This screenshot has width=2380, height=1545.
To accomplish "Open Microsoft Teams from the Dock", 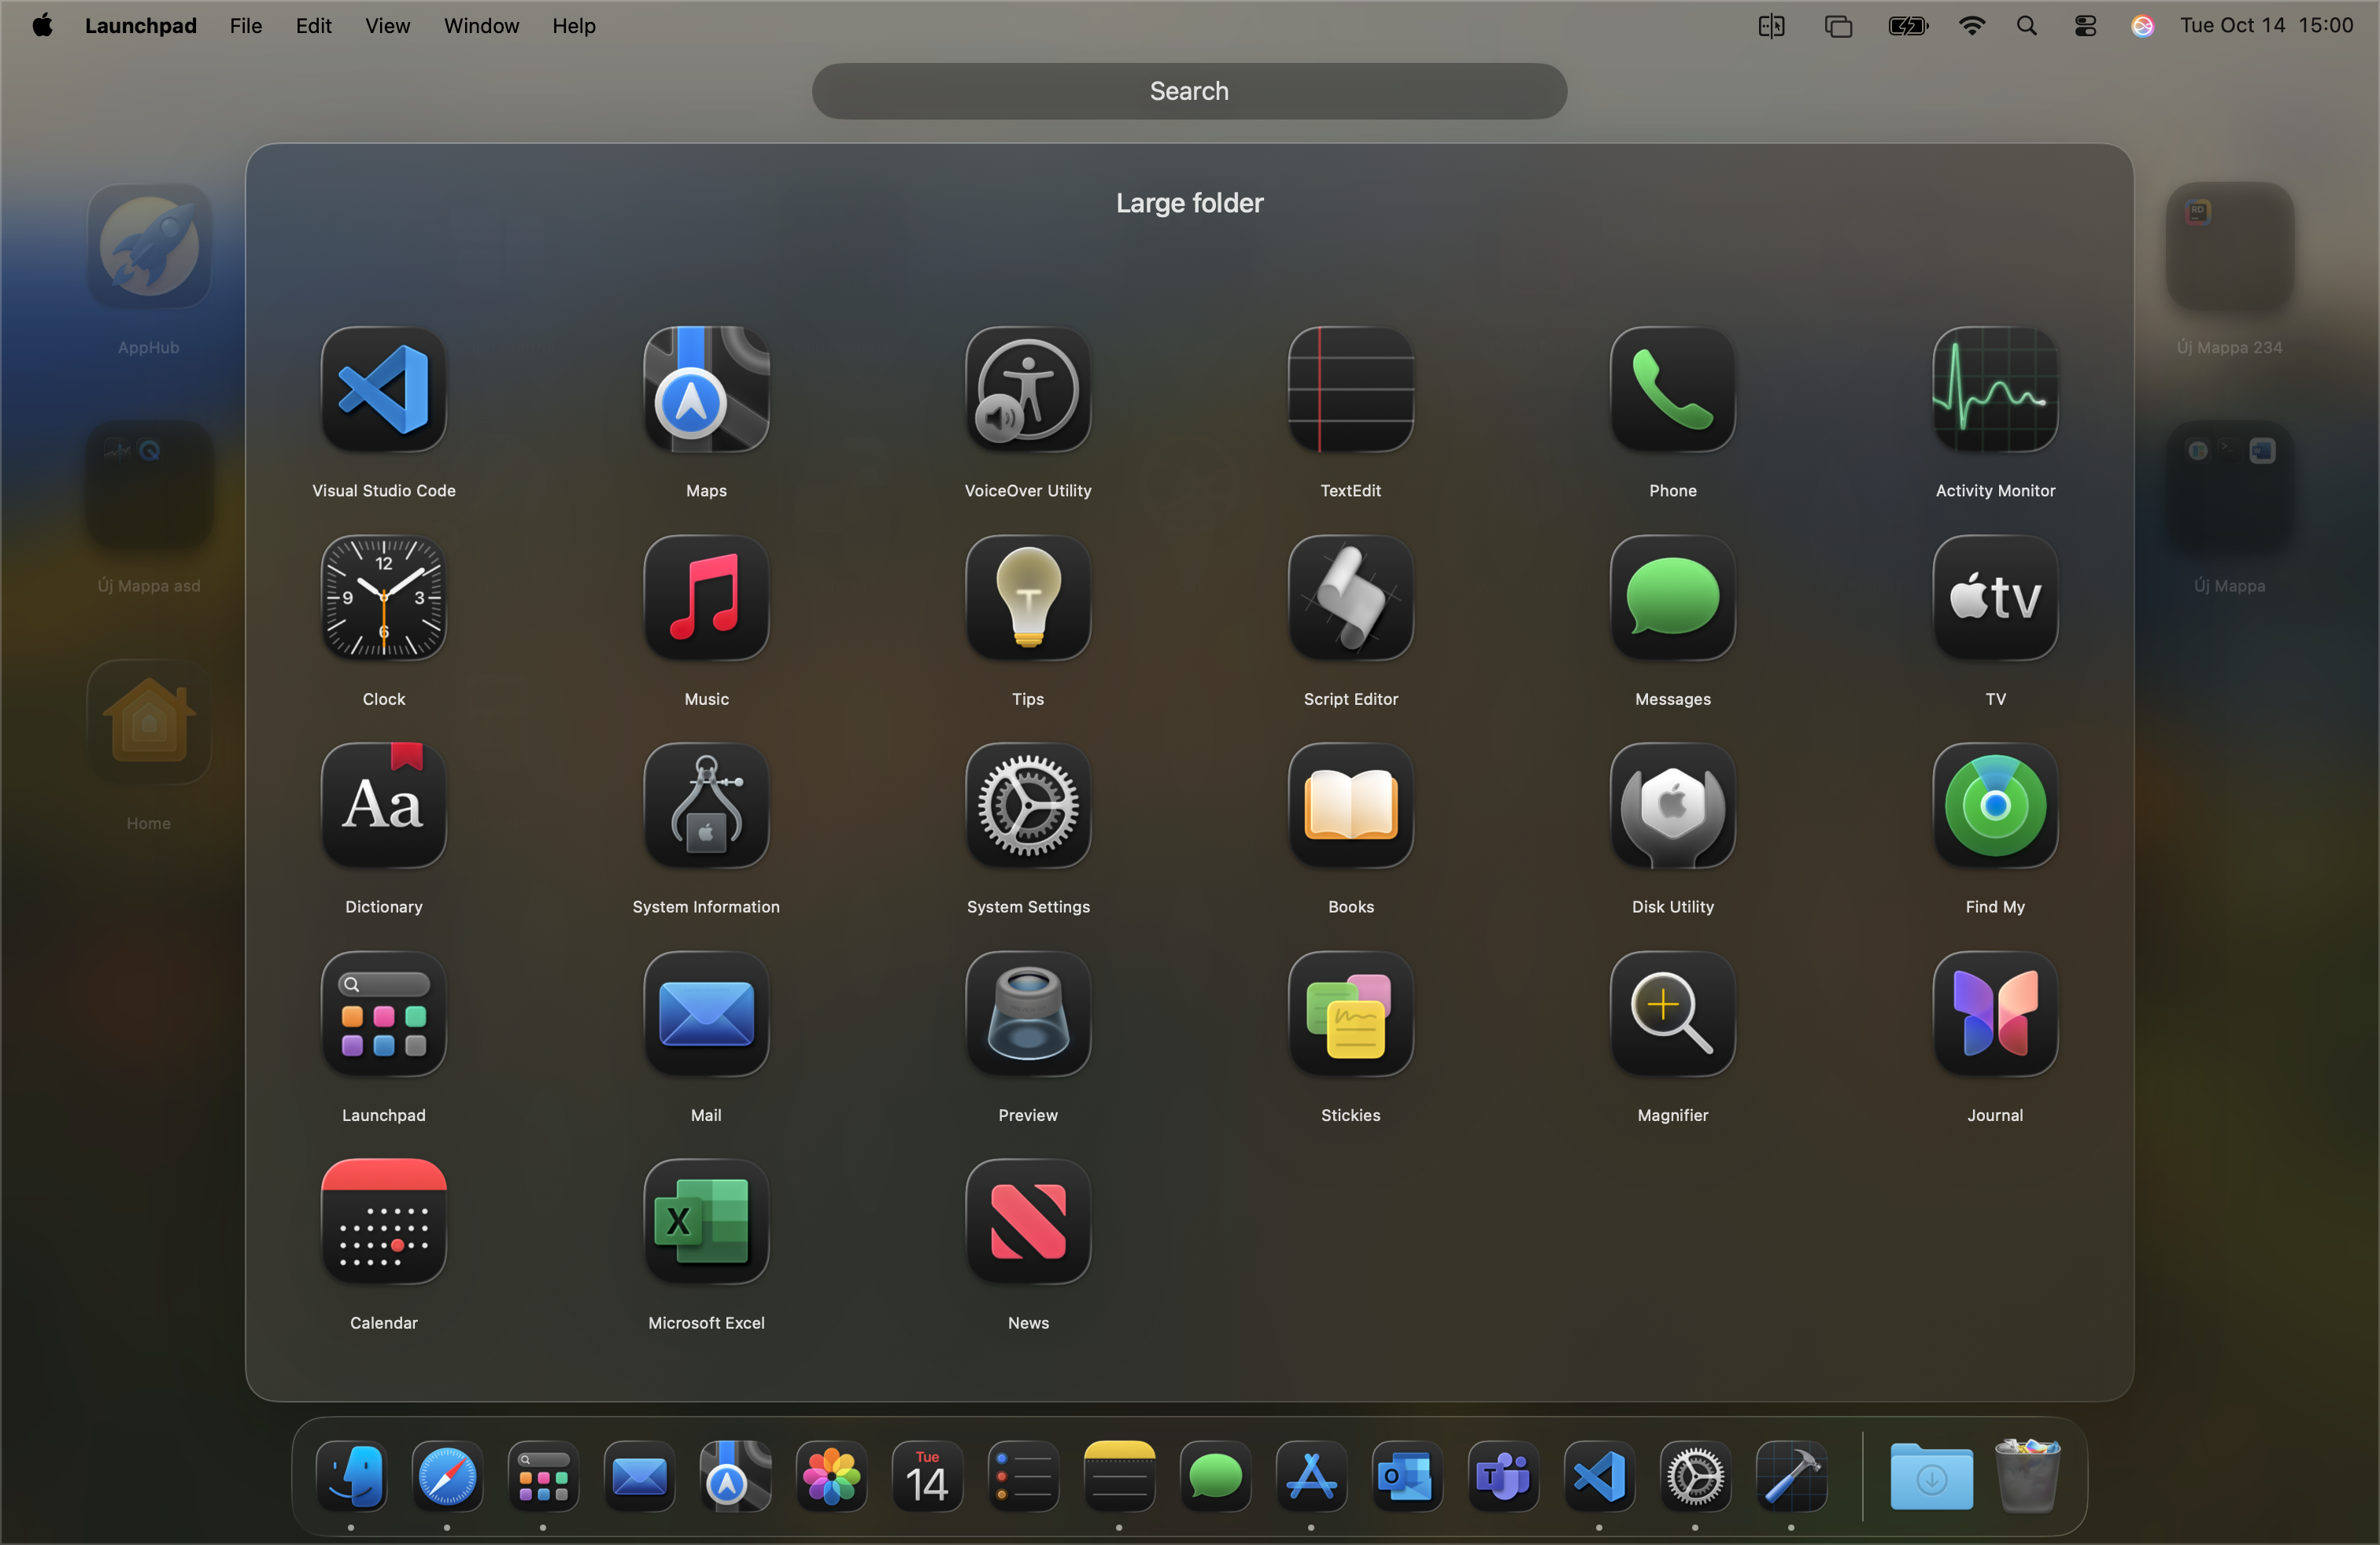I will (x=1502, y=1476).
